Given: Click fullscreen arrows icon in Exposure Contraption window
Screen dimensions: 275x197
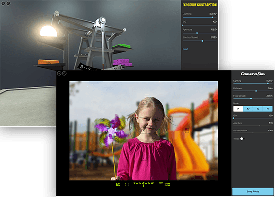Looking at the screenshot, I should 8,3.
